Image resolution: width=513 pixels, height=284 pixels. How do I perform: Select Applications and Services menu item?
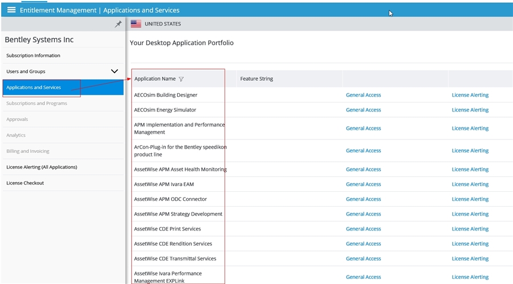pos(63,87)
